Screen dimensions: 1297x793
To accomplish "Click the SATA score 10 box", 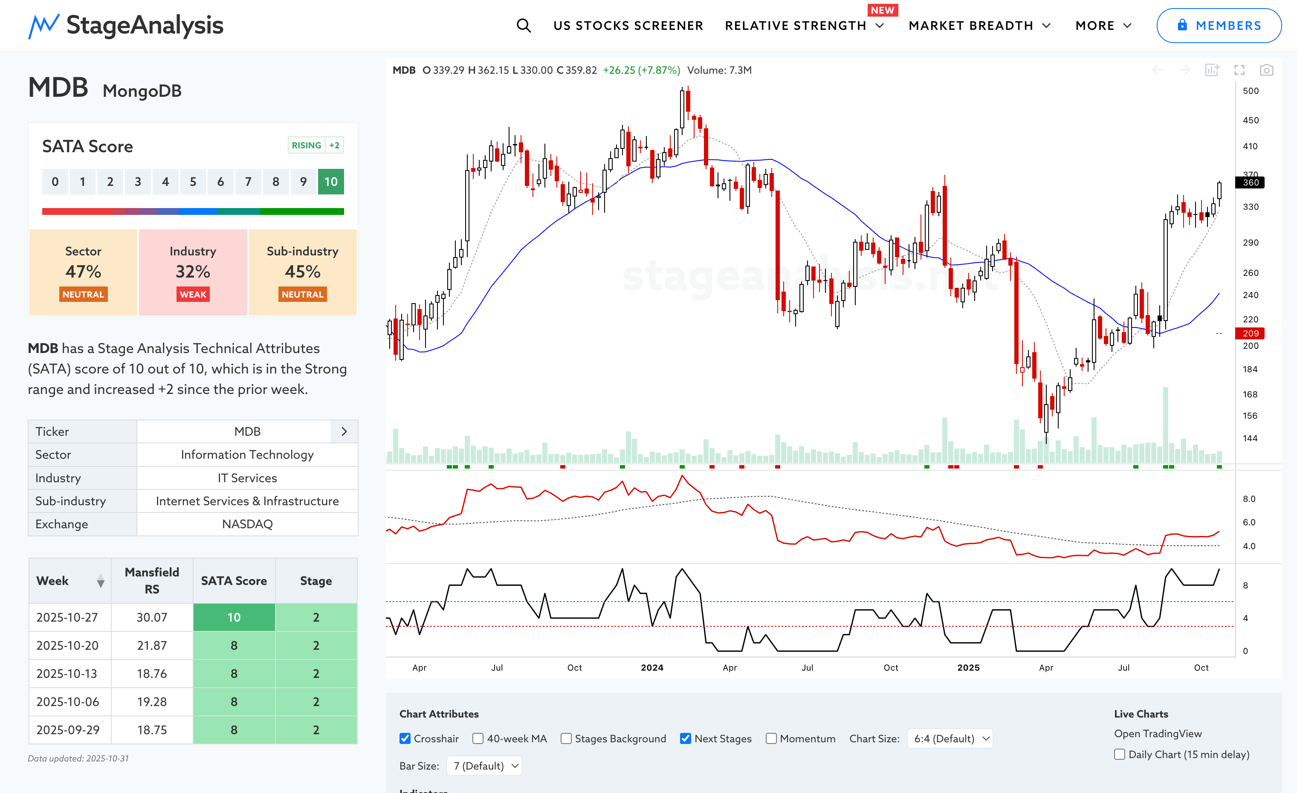I will point(330,182).
